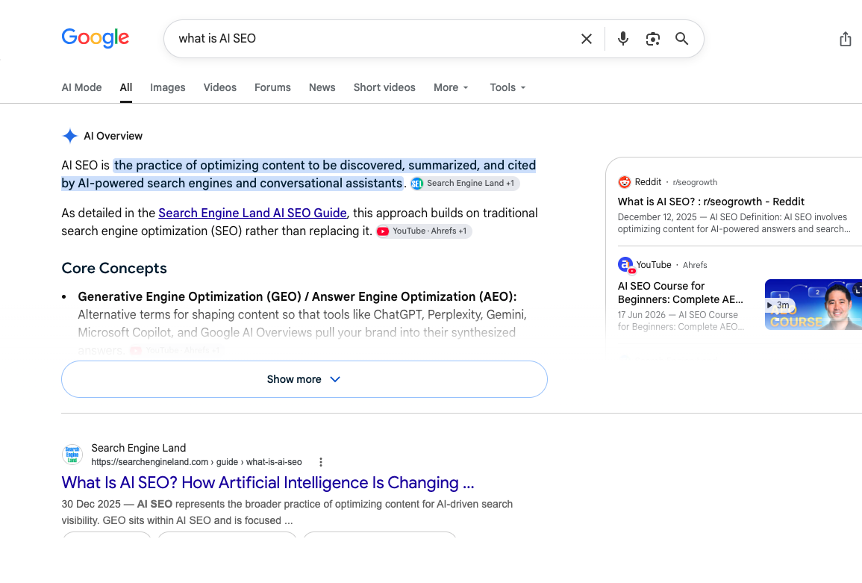Click the Google logo
The image size is (862, 583).
[x=95, y=38]
